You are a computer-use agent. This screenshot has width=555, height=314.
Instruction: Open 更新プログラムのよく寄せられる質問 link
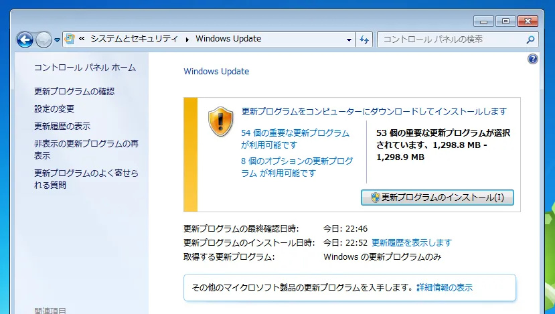pos(86,179)
